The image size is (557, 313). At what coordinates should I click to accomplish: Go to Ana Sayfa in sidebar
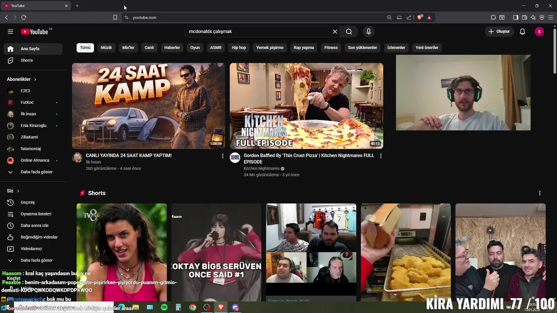(33, 49)
